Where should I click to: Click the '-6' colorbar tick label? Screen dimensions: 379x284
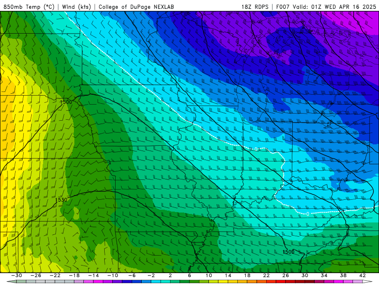click(132, 275)
